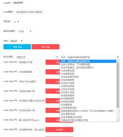Click scroll-down arrow of dropdown list
Image resolution: width=123 pixels, height=137 pixels.
click(118, 120)
